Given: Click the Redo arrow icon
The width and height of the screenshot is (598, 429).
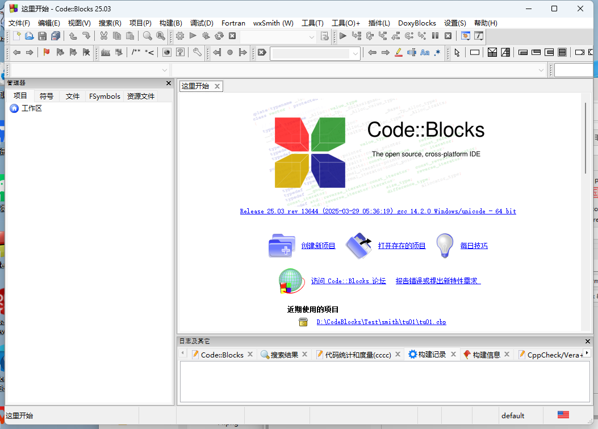Looking at the screenshot, I should click(86, 36).
